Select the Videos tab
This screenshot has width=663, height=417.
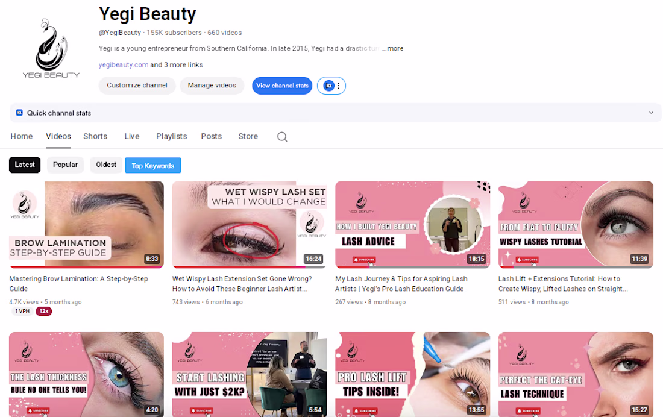(58, 136)
